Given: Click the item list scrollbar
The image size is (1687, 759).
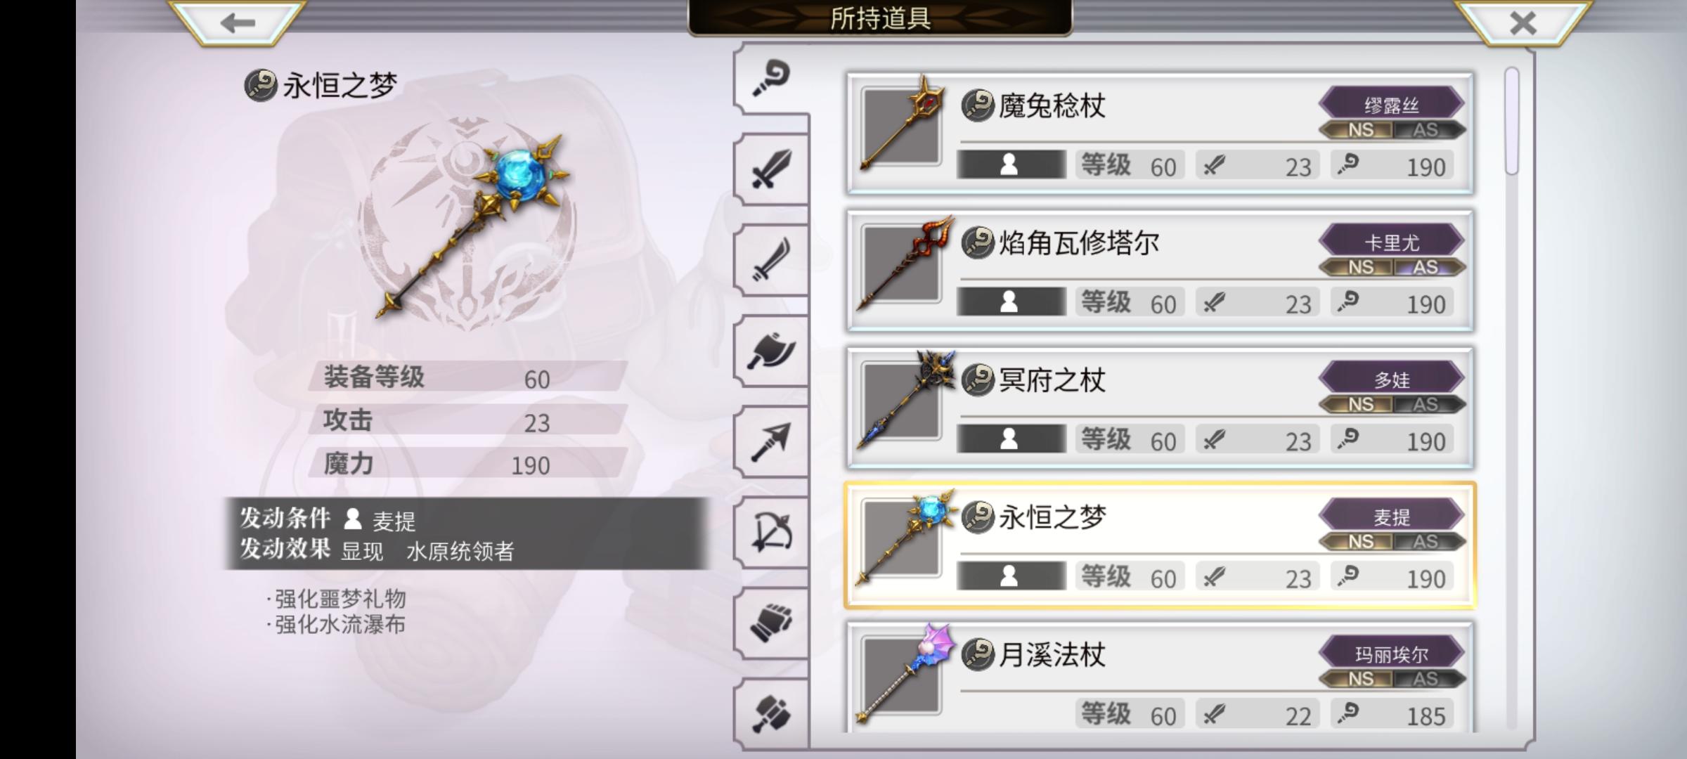Looking at the screenshot, I should (x=1513, y=121).
